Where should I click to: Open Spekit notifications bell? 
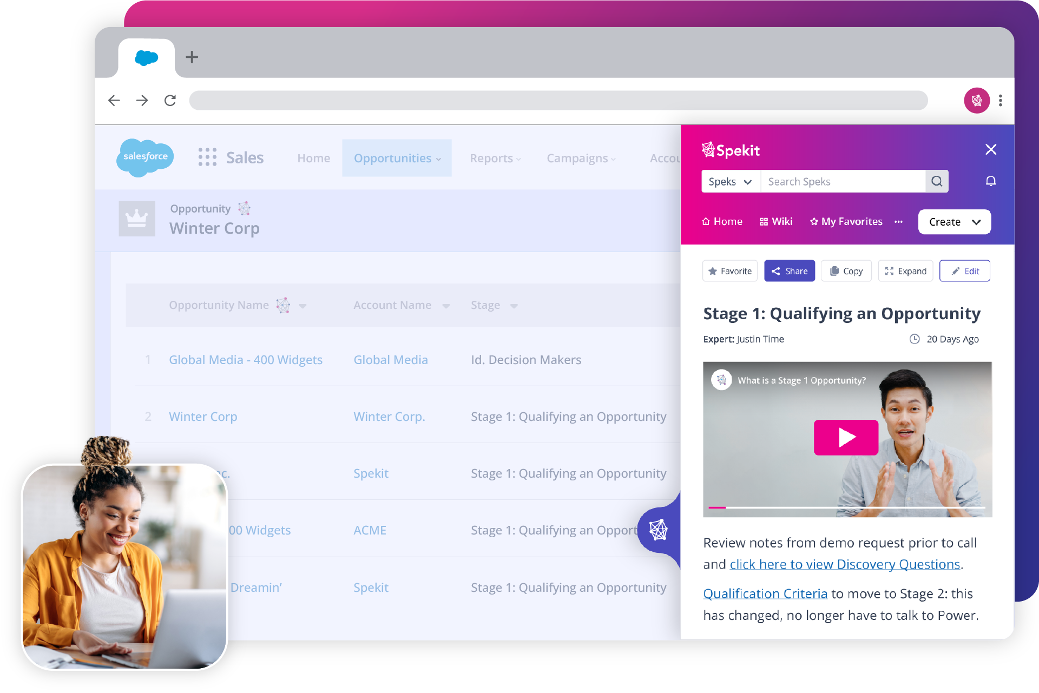[x=991, y=181]
